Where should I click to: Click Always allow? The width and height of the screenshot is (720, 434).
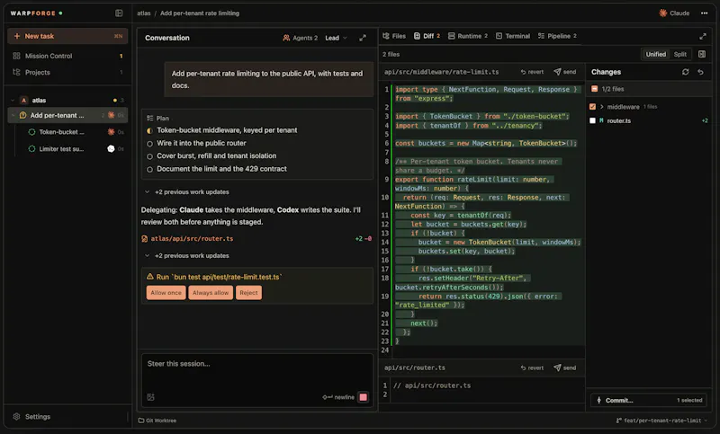click(211, 293)
